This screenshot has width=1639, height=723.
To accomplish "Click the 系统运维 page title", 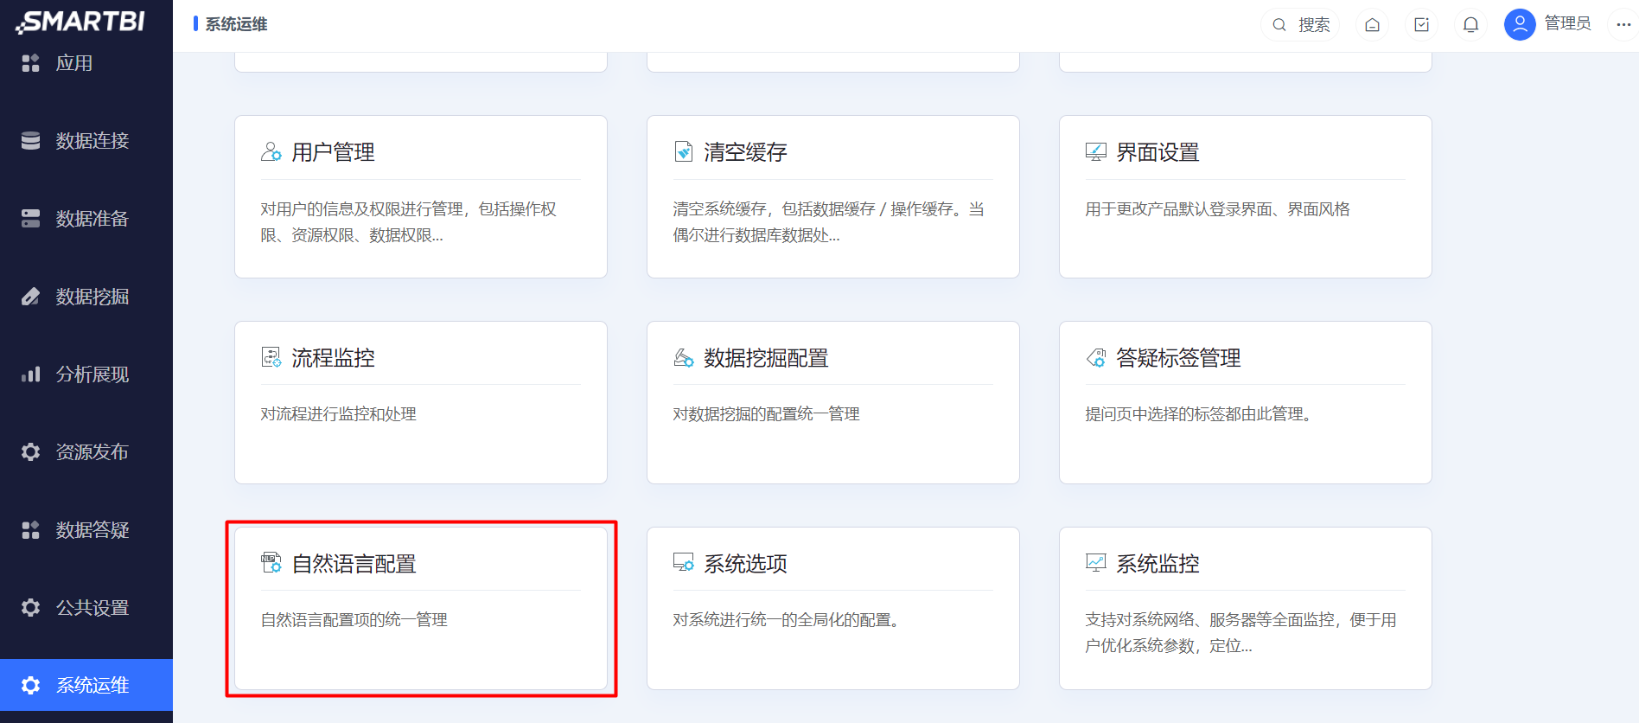I will pos(236,24).
